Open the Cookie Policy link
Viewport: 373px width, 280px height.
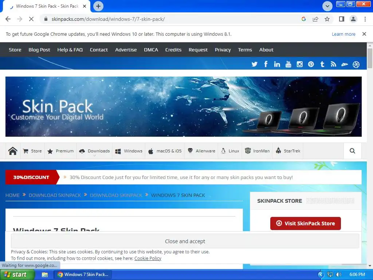(x=148, y=258)
